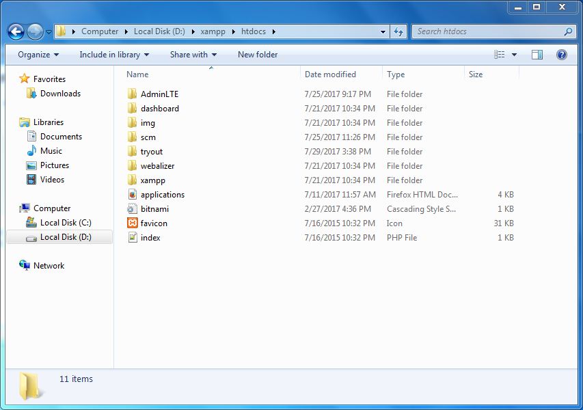Open the AdminLTE folder
583x410 pixels.
pos(159,94)
